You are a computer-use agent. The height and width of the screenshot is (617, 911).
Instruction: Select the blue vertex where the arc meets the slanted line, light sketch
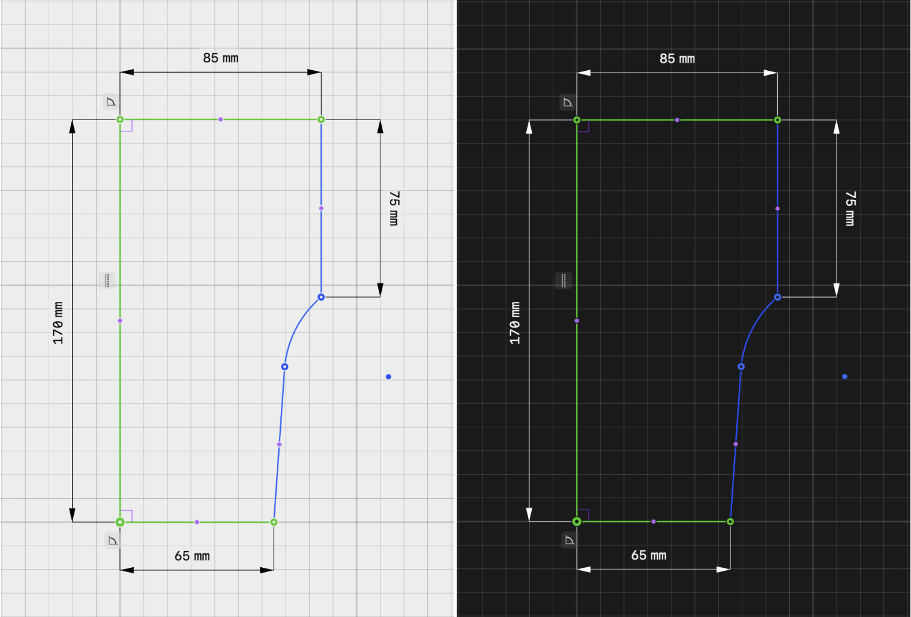[x=284, y=367]
